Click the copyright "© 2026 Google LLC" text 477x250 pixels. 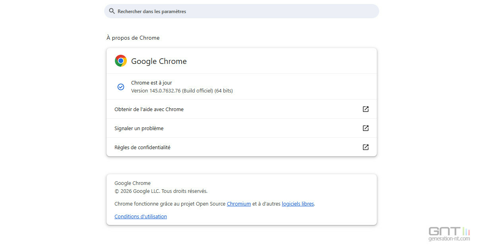pyautogui.click(x=161, y=191)
